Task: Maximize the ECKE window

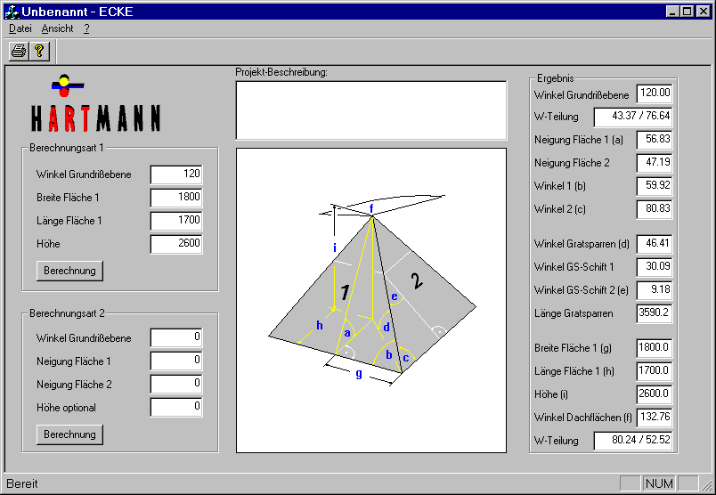Action: 686,12
